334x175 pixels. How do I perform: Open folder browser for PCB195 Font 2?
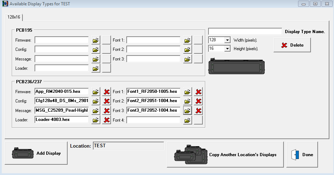187,49
